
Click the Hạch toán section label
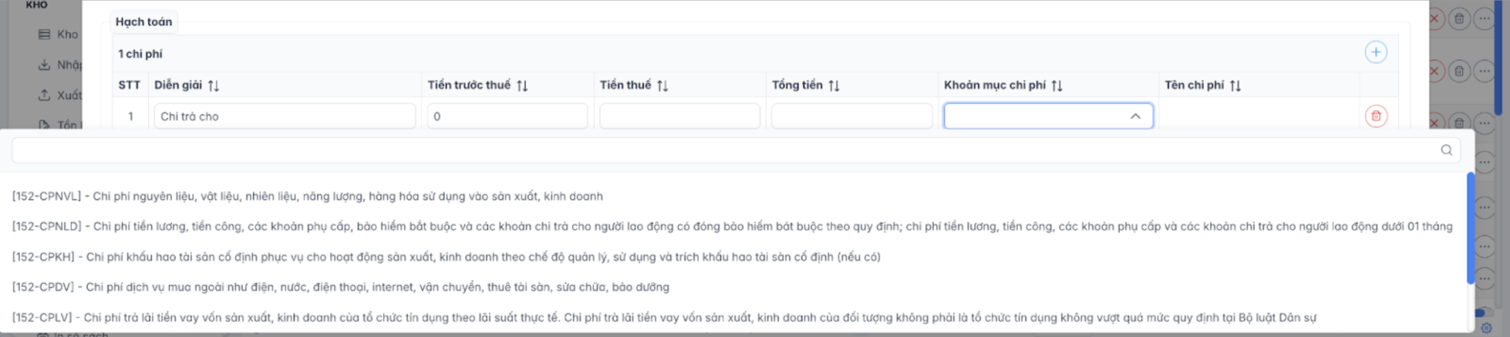(144, 22)
